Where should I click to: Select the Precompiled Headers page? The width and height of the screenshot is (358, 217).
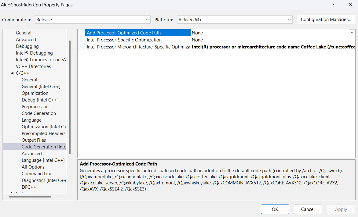(43, 133)
